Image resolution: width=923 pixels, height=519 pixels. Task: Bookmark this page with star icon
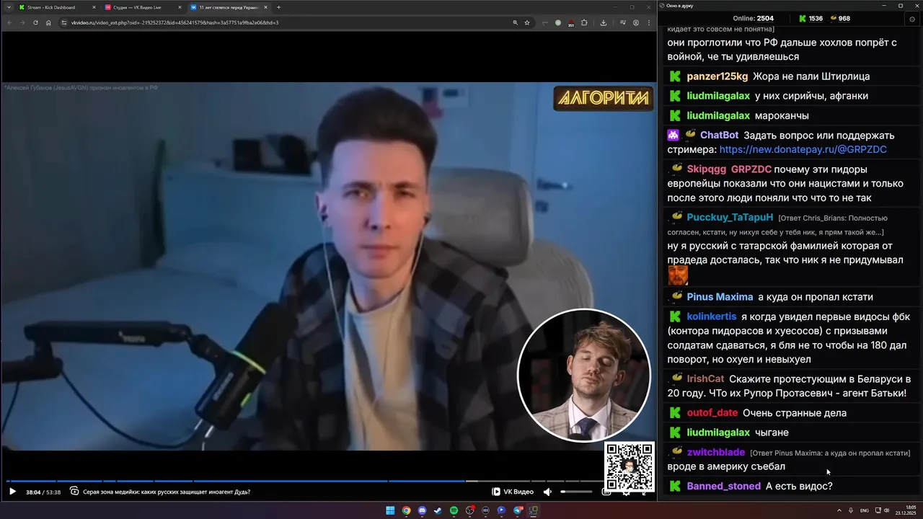(x=527, y=22)
